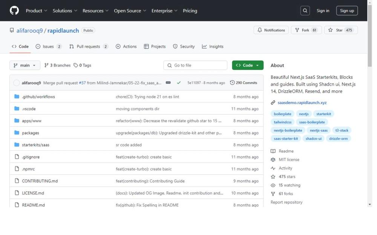The image size is (377, 235).
Task: Click the t3-stack topic tag
Action: tap(342, 130)
